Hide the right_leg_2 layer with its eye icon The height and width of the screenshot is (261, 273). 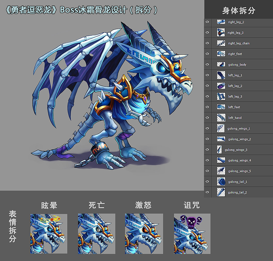207,22
